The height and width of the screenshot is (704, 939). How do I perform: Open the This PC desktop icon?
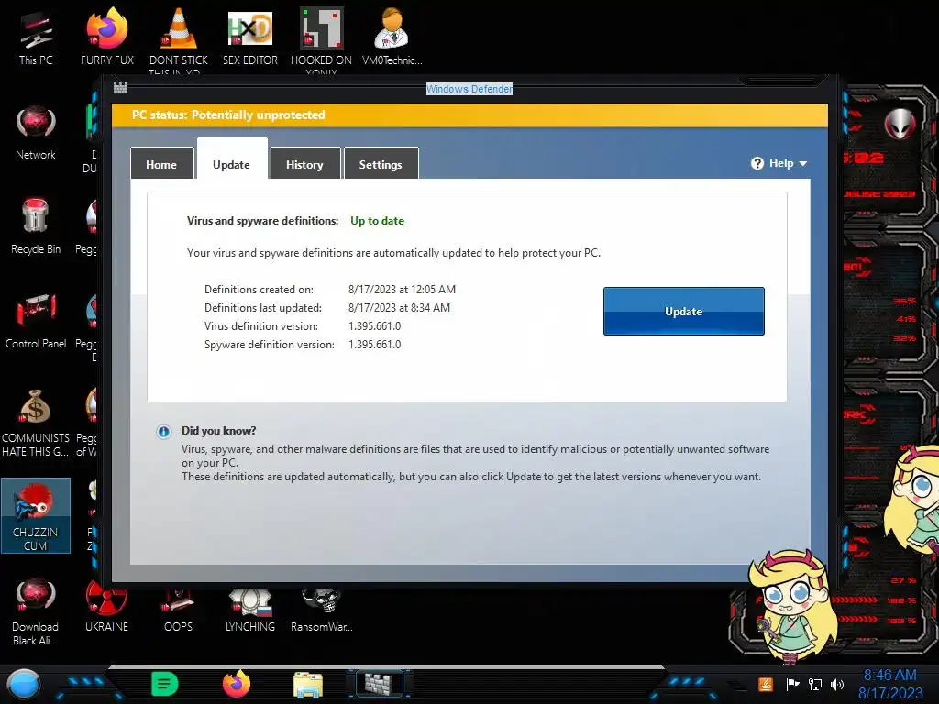[x=36, y=38]
